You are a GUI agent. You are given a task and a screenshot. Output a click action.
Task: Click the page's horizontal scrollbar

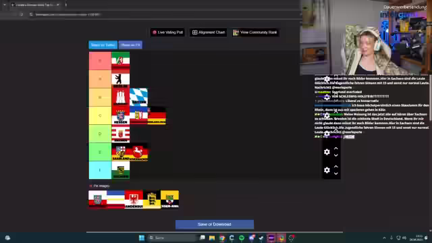point(215,232)
